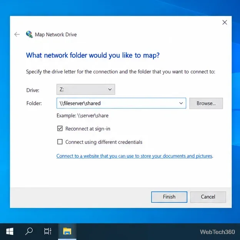Open Task View on the taskbar
240x240 pixels.
pos(48,231)
